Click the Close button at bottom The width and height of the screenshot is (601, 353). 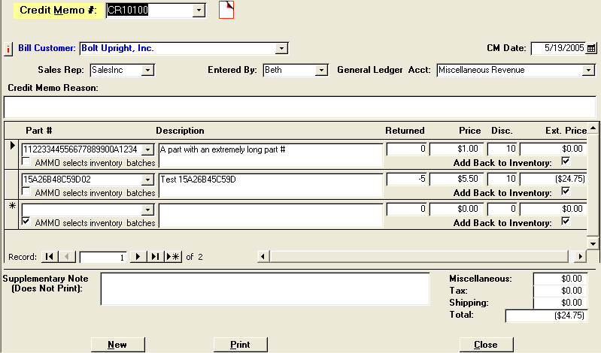point(485,345)
